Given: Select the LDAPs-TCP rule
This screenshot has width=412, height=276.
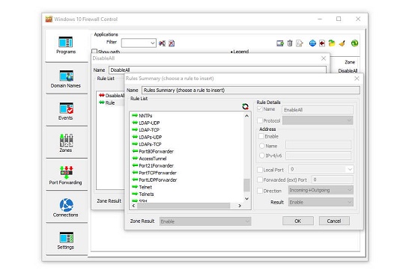Looking at the screenshot, I should tap(150, 144).
